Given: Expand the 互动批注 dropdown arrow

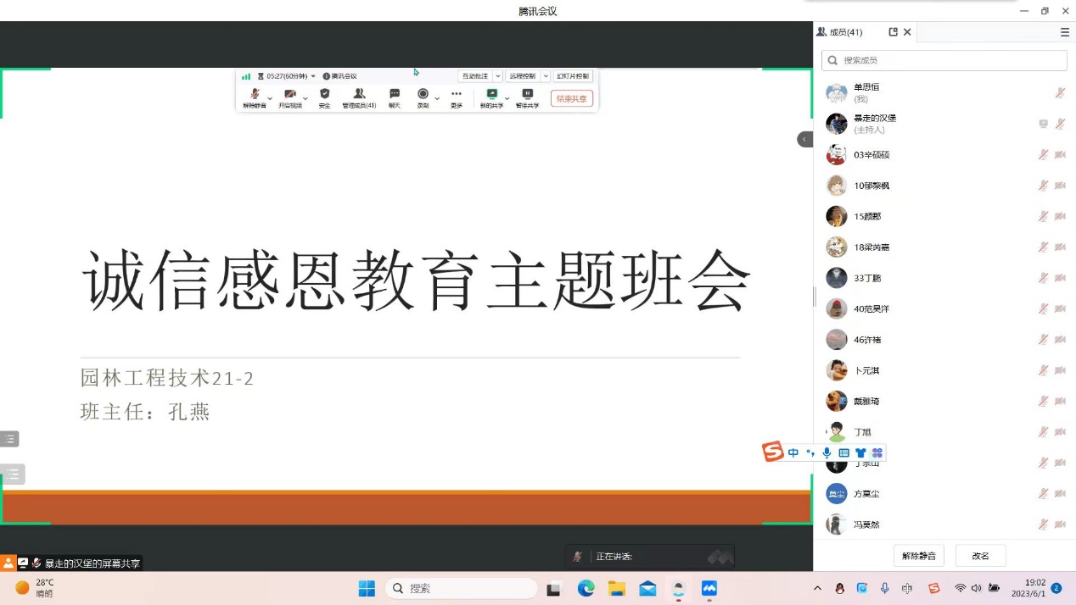Looking at the screenshot, I should click(x=498, y=76).
